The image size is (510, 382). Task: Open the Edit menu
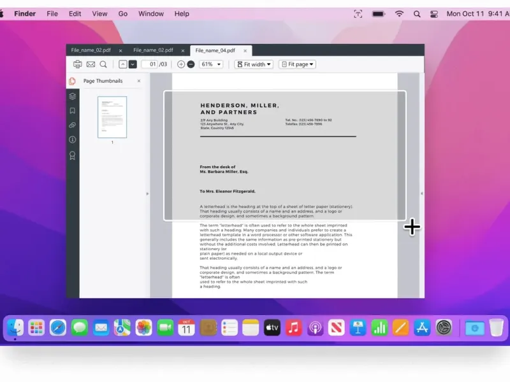tap(75, 13)
